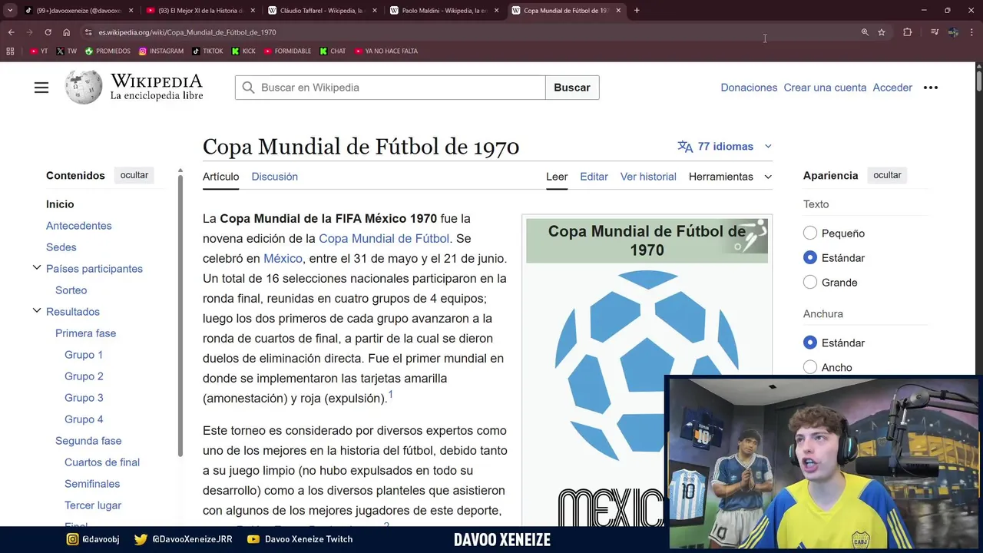Open the Herramientas dropdown

(730, 177)
